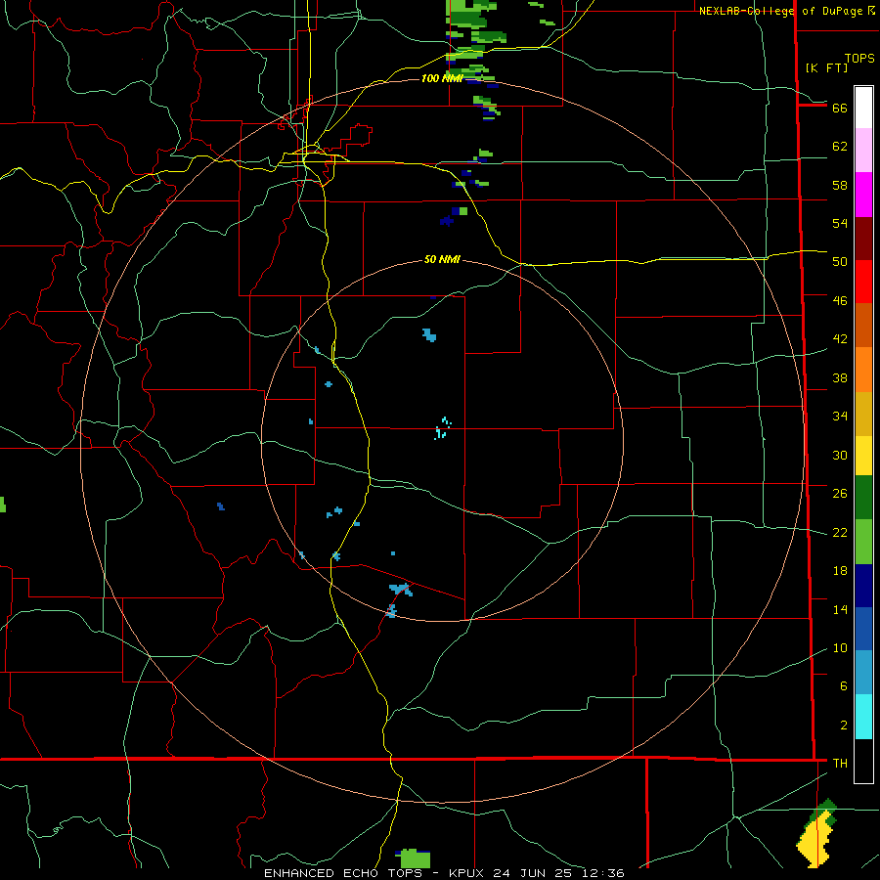880x880 pixels.
Task: Select the 62 legend value
Action: (840, 147)
